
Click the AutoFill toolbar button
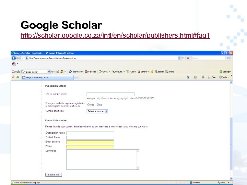click(131, 72)
